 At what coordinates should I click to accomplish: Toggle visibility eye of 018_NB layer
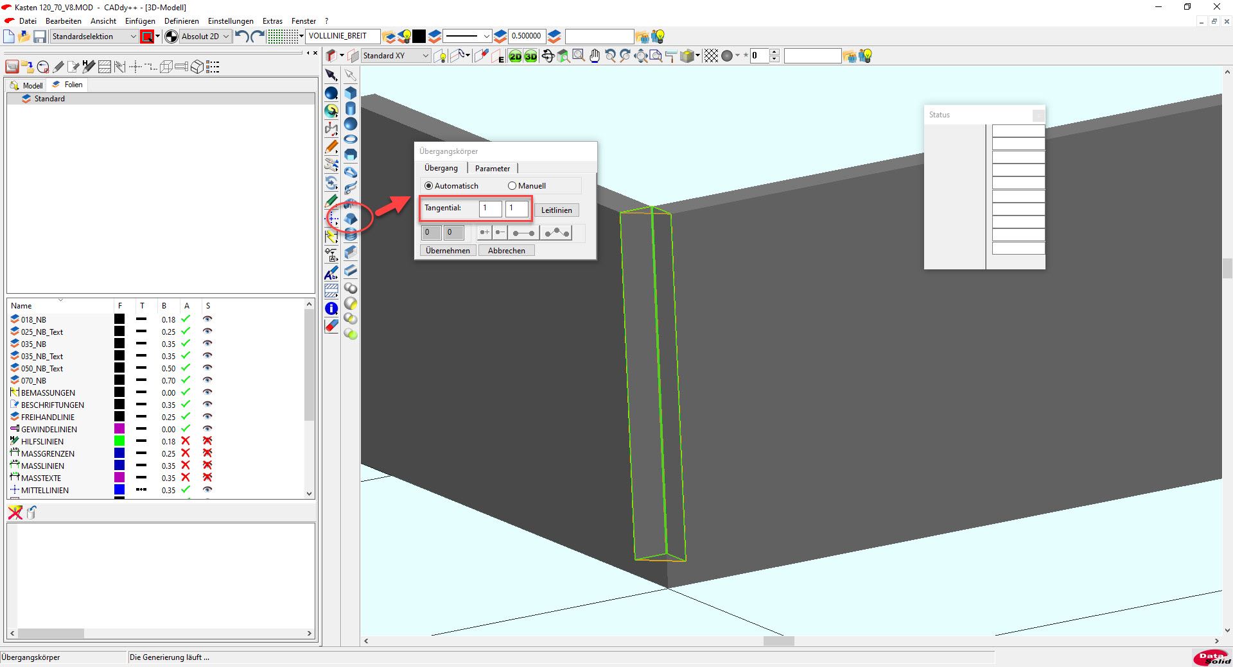[207, 319]
